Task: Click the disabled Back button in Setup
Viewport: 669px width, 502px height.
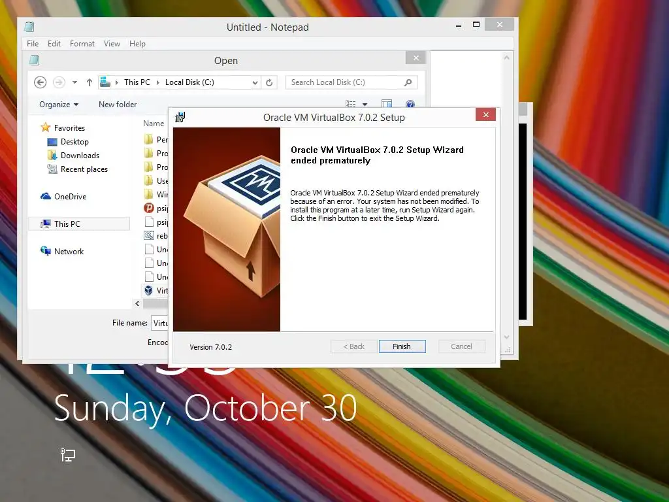Action: point(353,346)
